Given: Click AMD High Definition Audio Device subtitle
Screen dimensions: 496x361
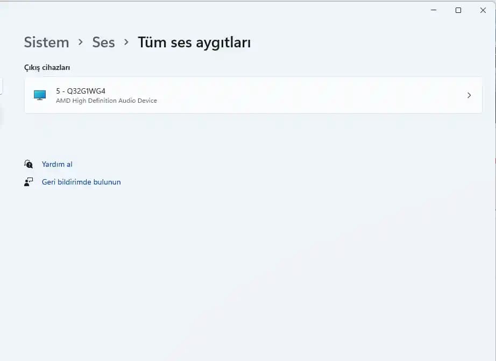Looking at the screenshot, I should [107, 101].
